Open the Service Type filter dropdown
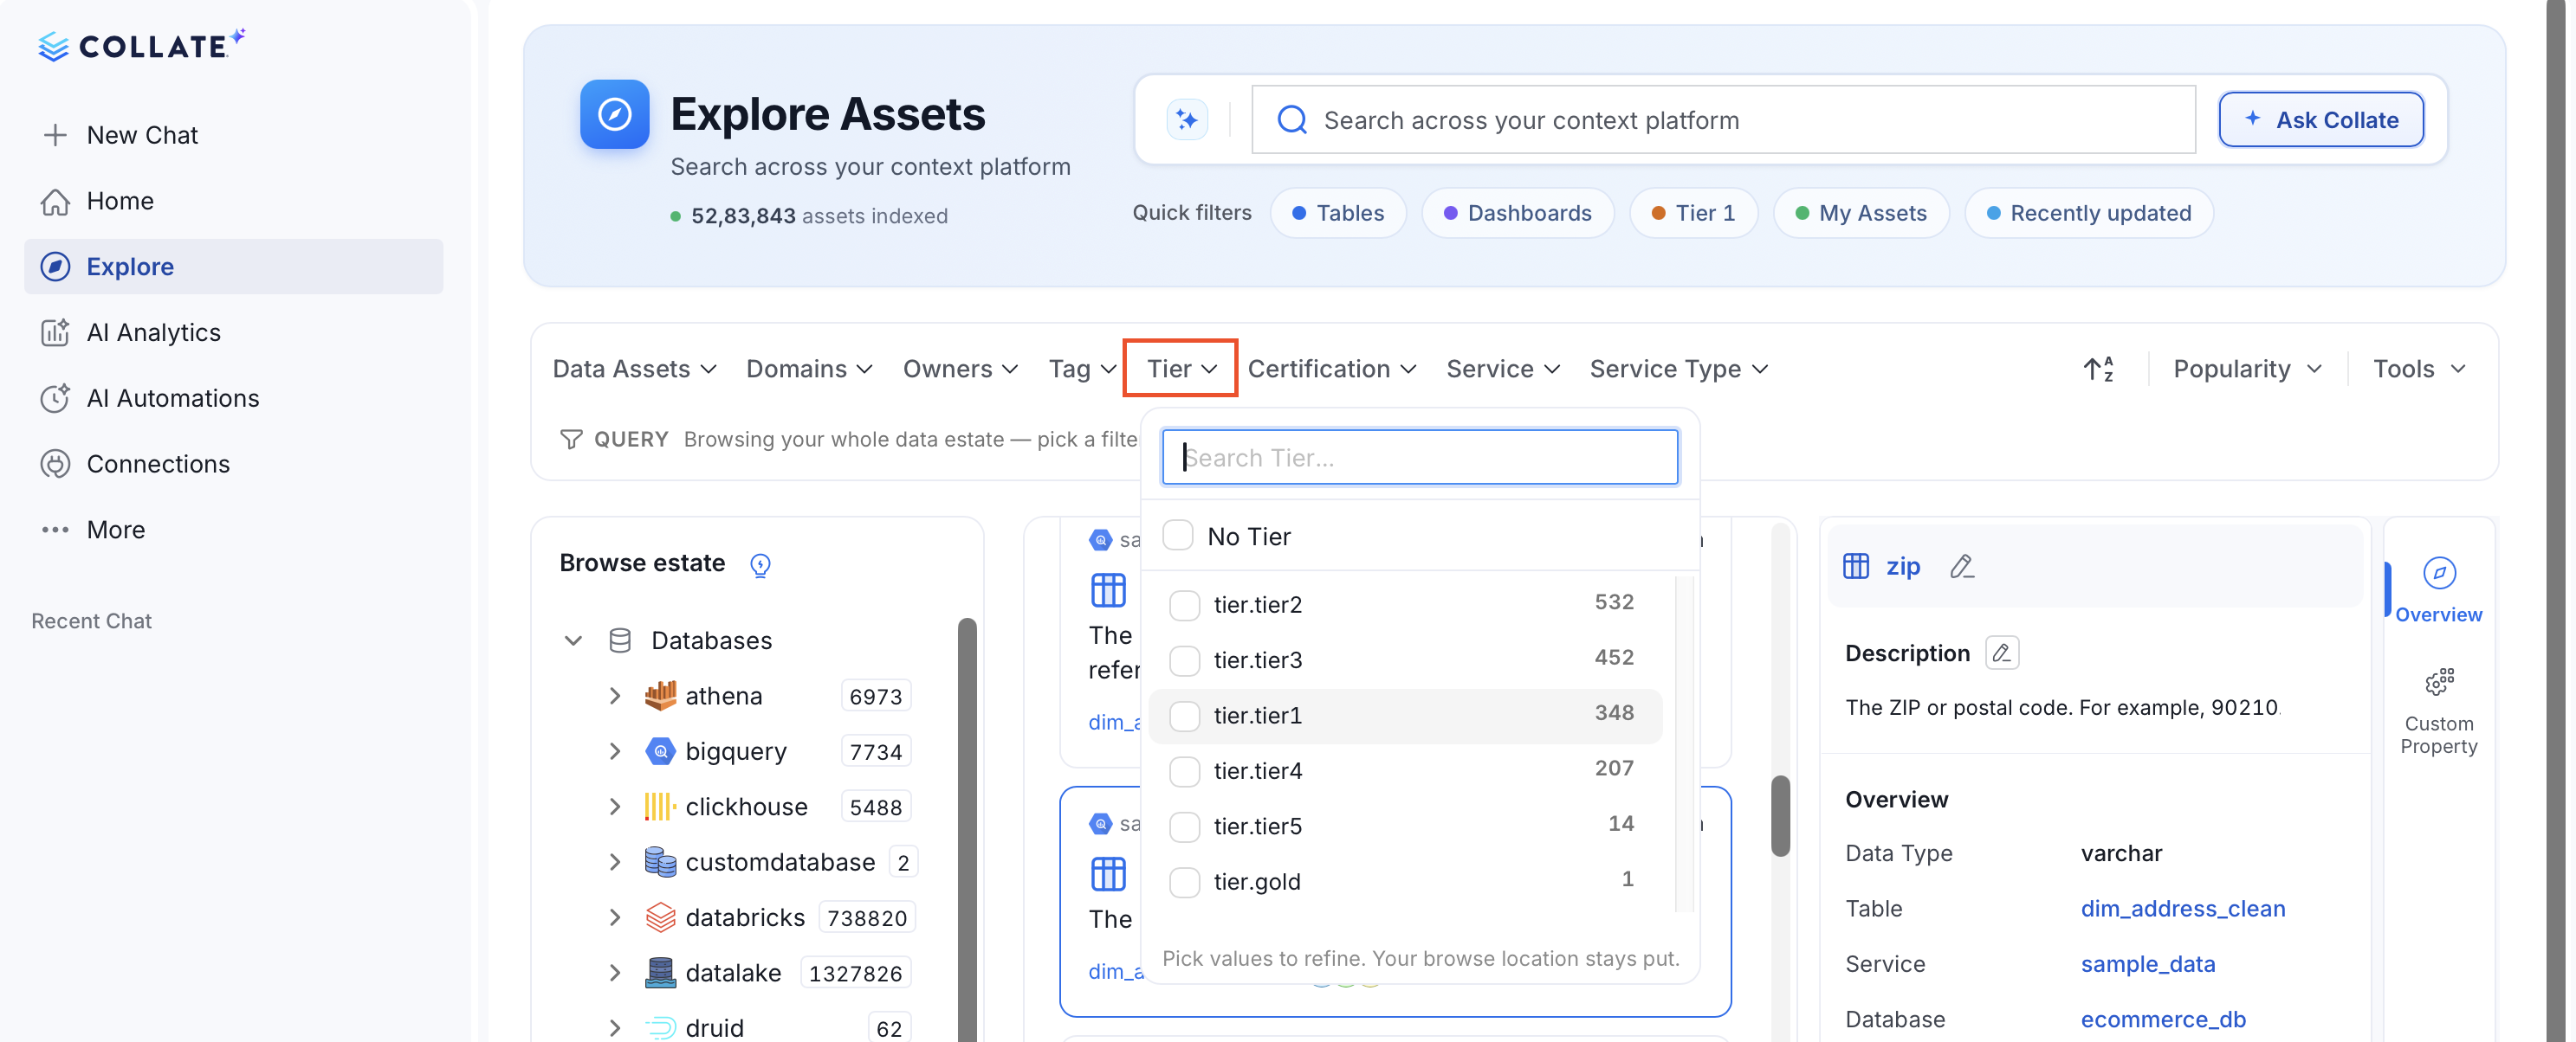 pos(1679,369)
